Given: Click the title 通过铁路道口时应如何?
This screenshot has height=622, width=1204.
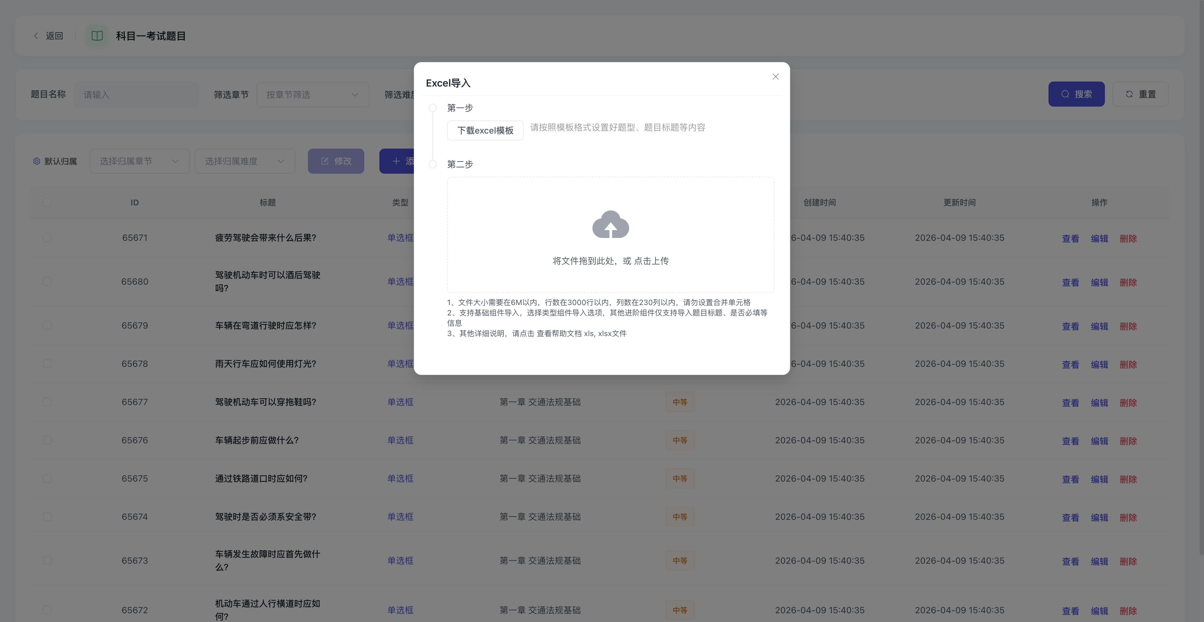Looking at the screenshot, I should [x=261, y=478].
